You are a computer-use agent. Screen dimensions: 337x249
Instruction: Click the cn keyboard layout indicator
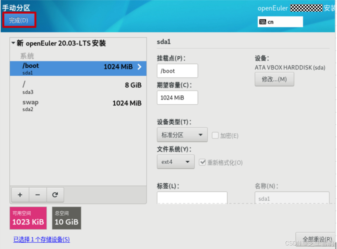(280, 22)
